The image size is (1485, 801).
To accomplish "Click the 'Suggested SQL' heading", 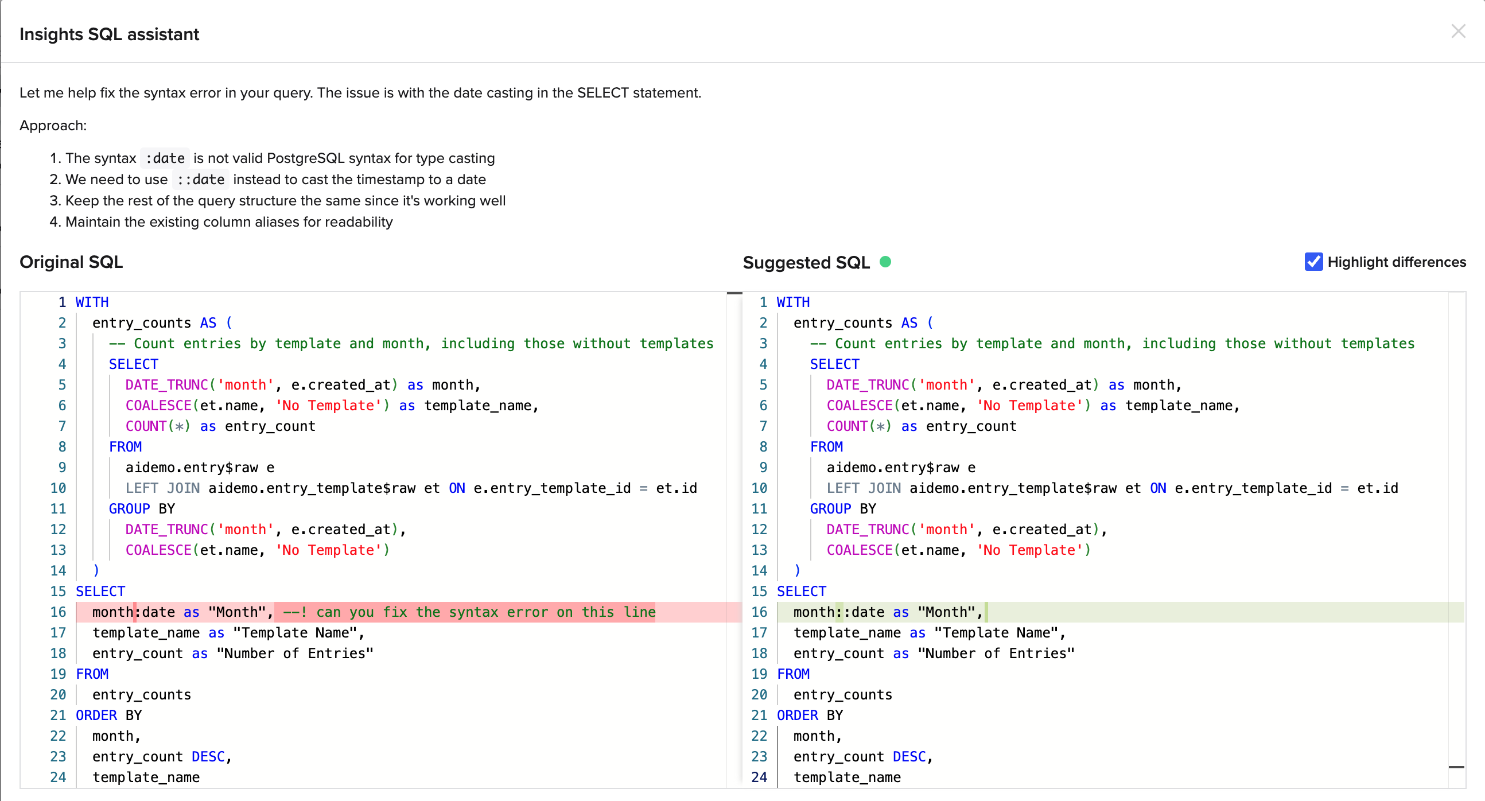I will 806,262.
